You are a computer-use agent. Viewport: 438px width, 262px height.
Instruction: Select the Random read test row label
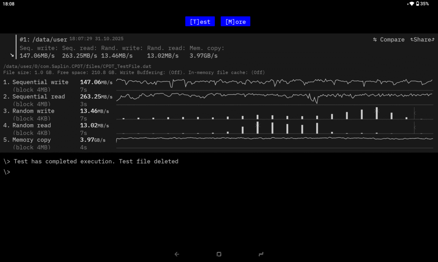coord(32,125)
